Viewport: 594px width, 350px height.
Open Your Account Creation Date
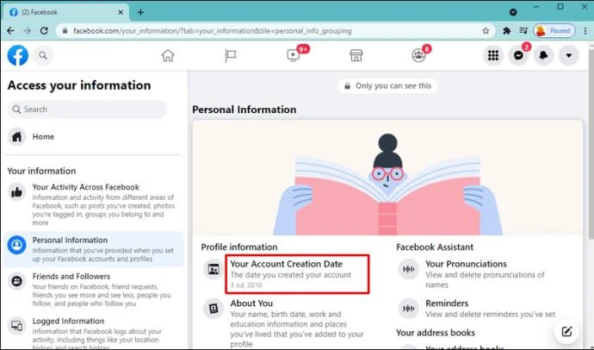pyautogui.click(x=297, y=274)
